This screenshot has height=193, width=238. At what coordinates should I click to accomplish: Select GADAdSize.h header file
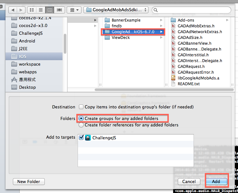click(x=200, y=37)
